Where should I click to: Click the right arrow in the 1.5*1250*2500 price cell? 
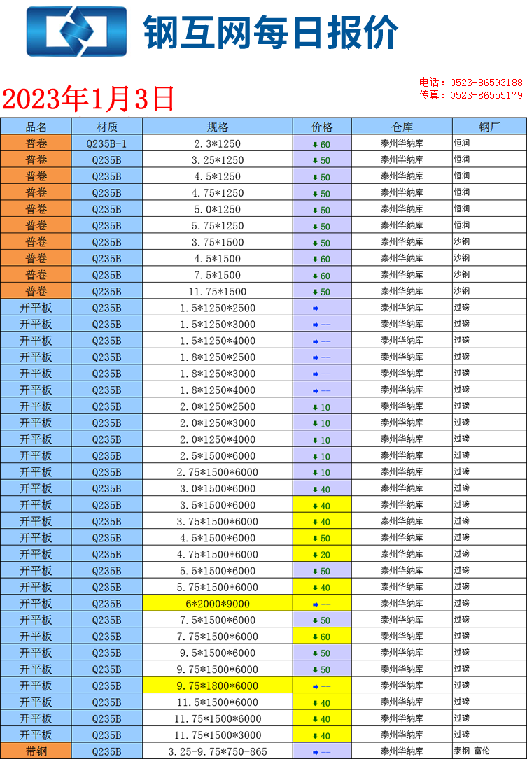[x=316, y=308]
